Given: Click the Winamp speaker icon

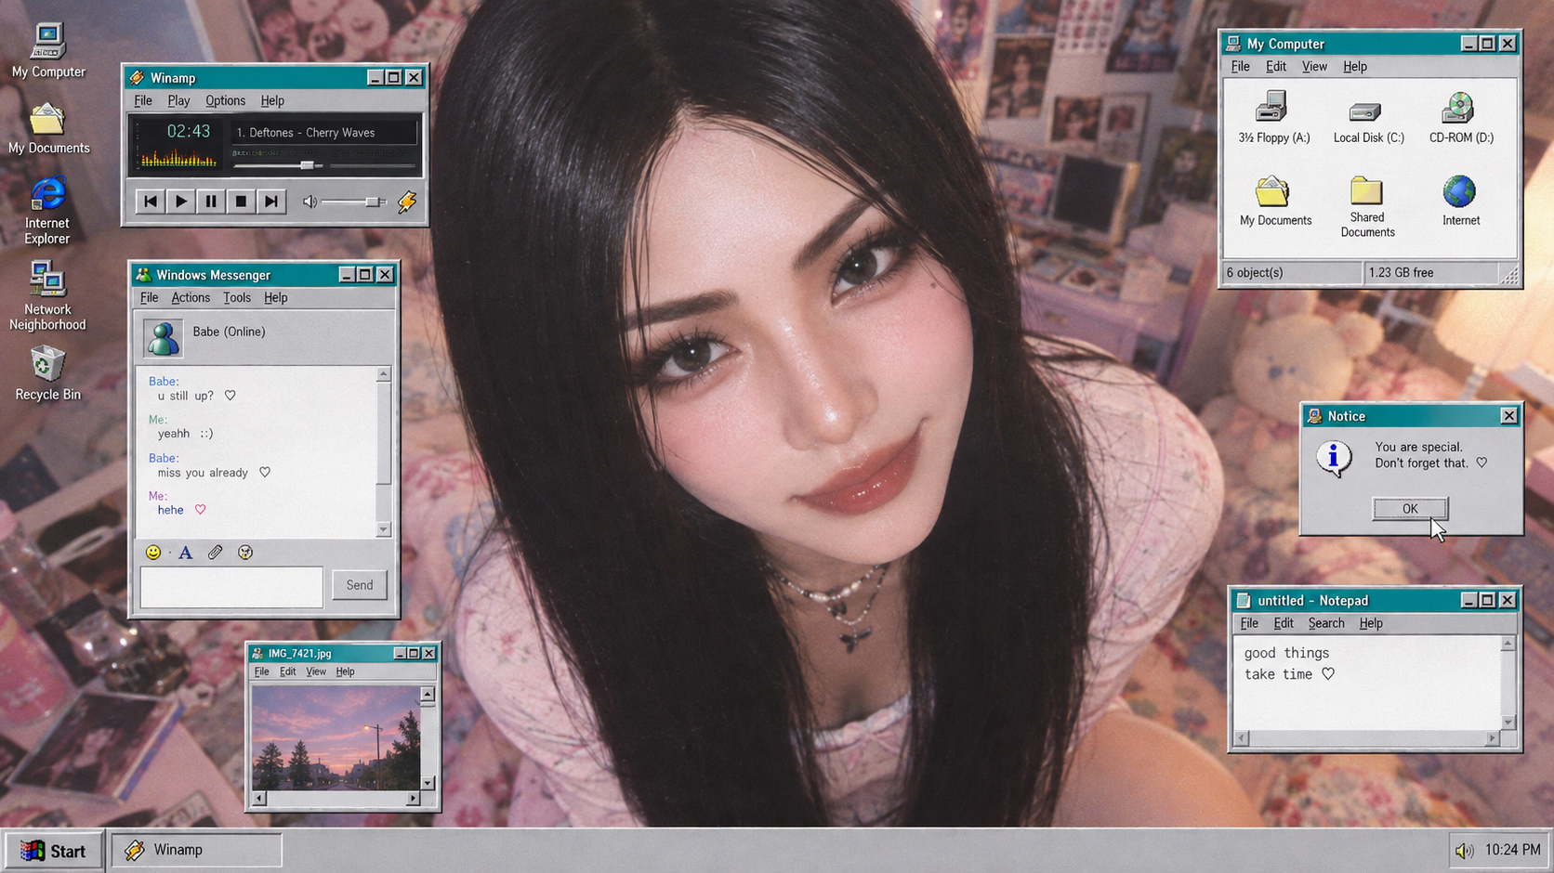Looking at the screenshot, I should click(x=309, y=202).
